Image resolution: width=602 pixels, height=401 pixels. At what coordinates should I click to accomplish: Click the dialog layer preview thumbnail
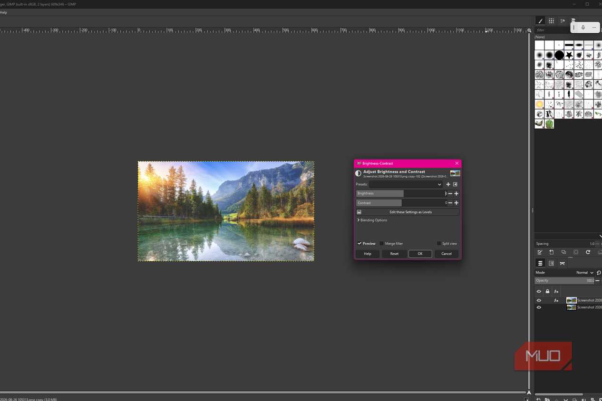point(455,173)
